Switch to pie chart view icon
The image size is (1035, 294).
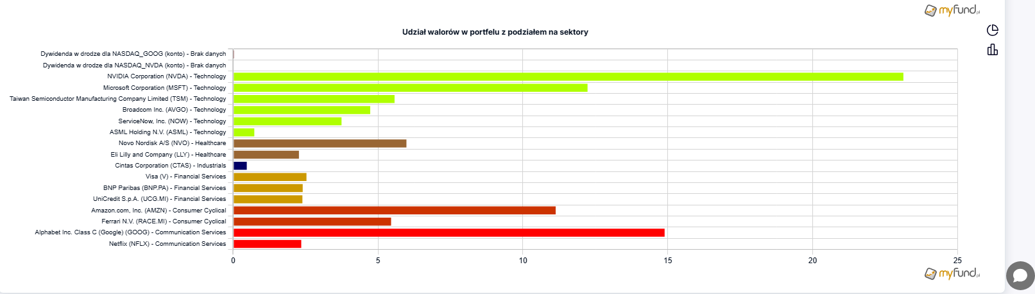992,30
